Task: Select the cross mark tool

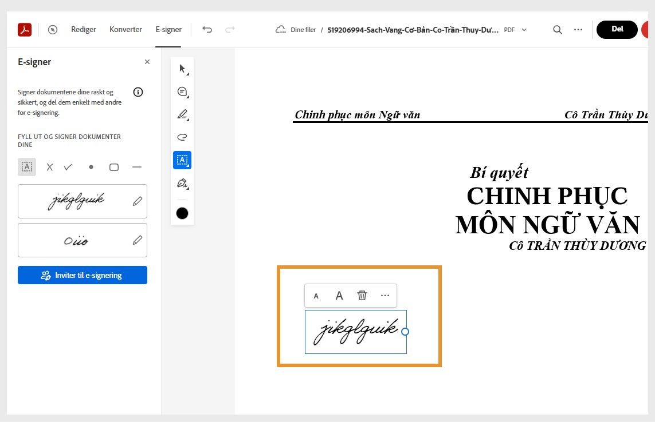Action: click(50, 167)
